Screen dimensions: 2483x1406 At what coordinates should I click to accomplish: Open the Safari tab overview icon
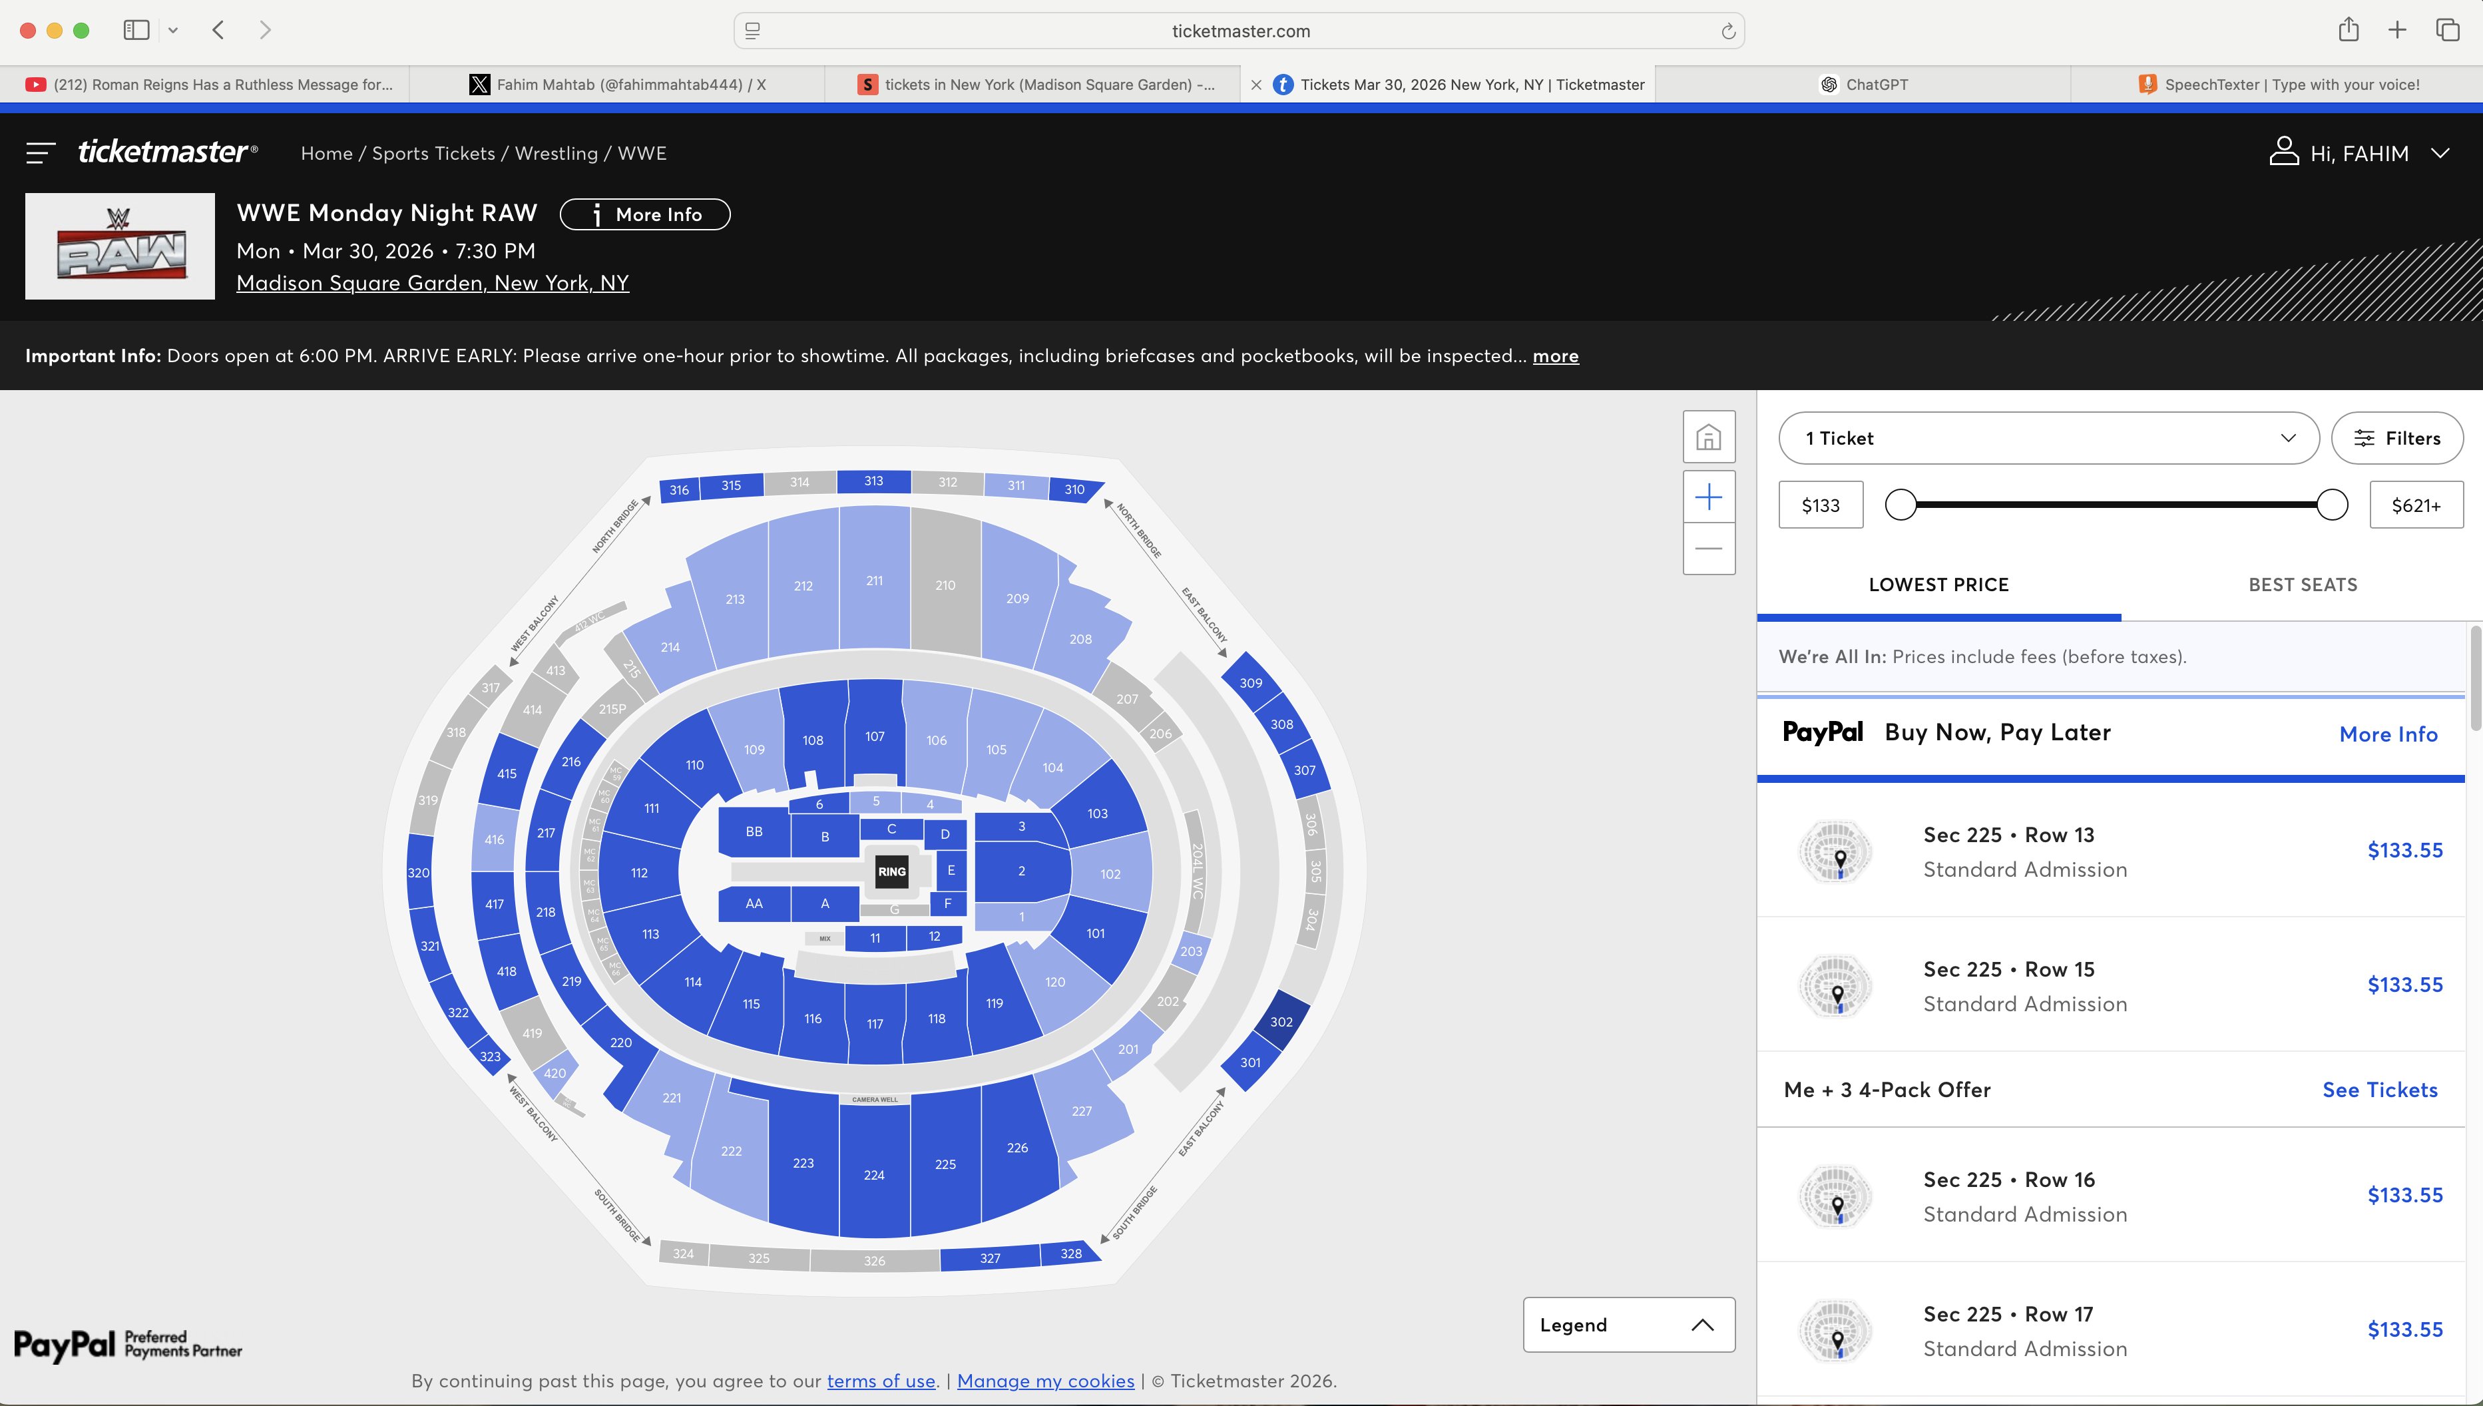point(2447,30)
